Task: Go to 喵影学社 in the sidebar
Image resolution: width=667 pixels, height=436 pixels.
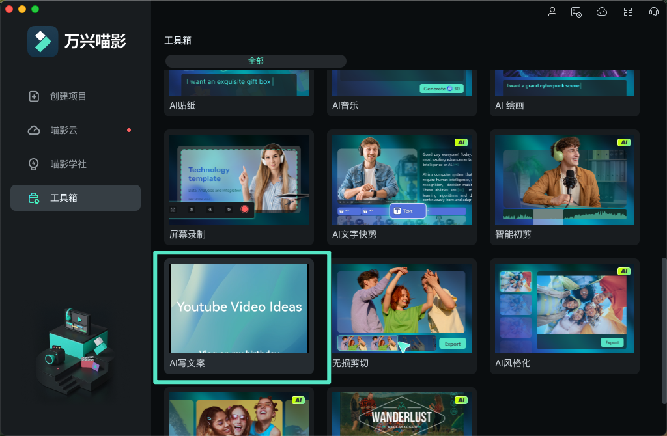Action: tap(76, 164)
